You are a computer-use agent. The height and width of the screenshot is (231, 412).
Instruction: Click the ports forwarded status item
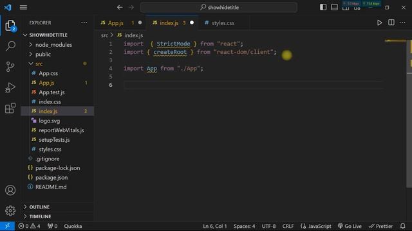tap(52, 226)
